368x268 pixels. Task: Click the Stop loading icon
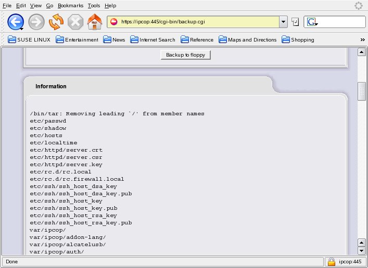tap(75, 22)
